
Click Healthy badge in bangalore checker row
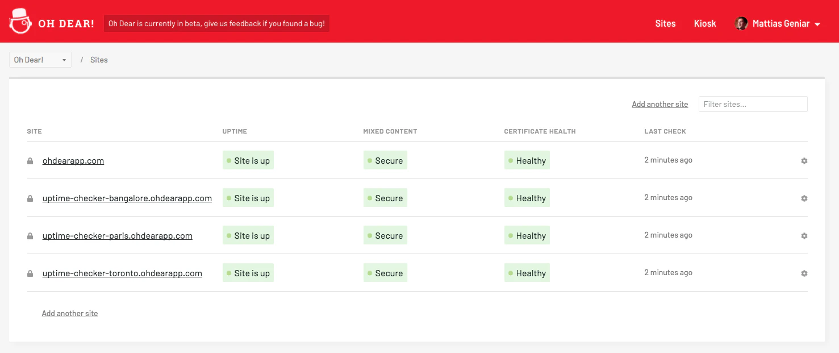pos(527,198)
